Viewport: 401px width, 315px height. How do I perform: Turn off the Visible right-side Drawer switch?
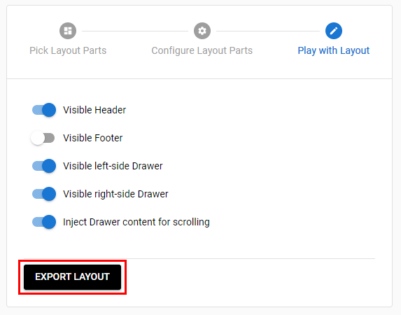[x=43, y=194]
